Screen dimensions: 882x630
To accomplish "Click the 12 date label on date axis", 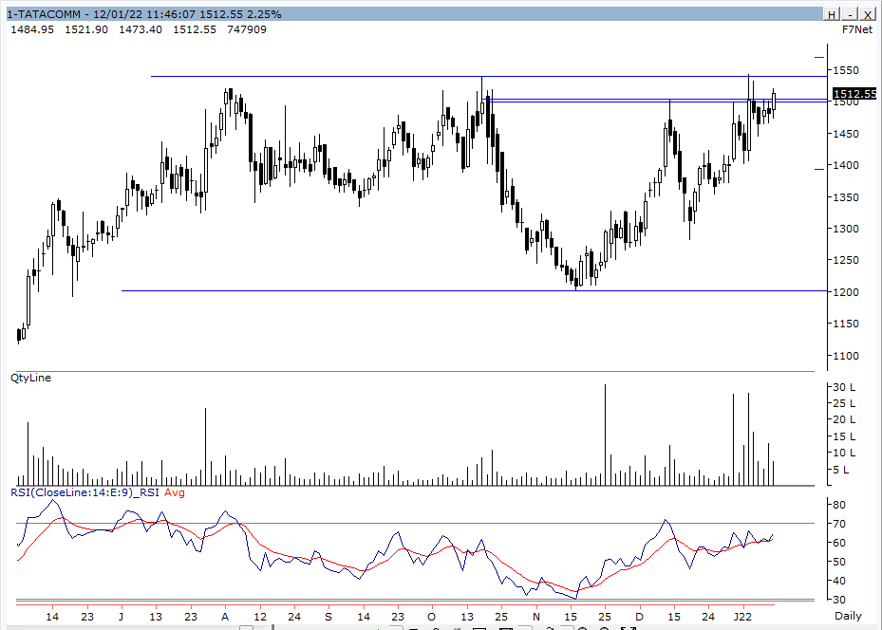I will pyautogui.click(x=260, y=617).
